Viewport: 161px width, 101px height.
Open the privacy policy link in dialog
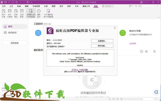[x=84, y=70]
